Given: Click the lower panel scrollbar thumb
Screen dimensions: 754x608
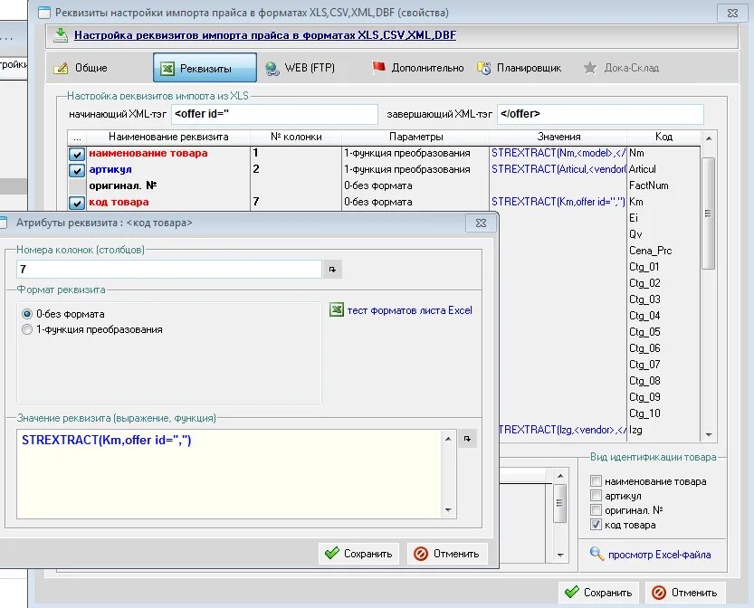Looking at the screenshot, I should pos(559,503).
